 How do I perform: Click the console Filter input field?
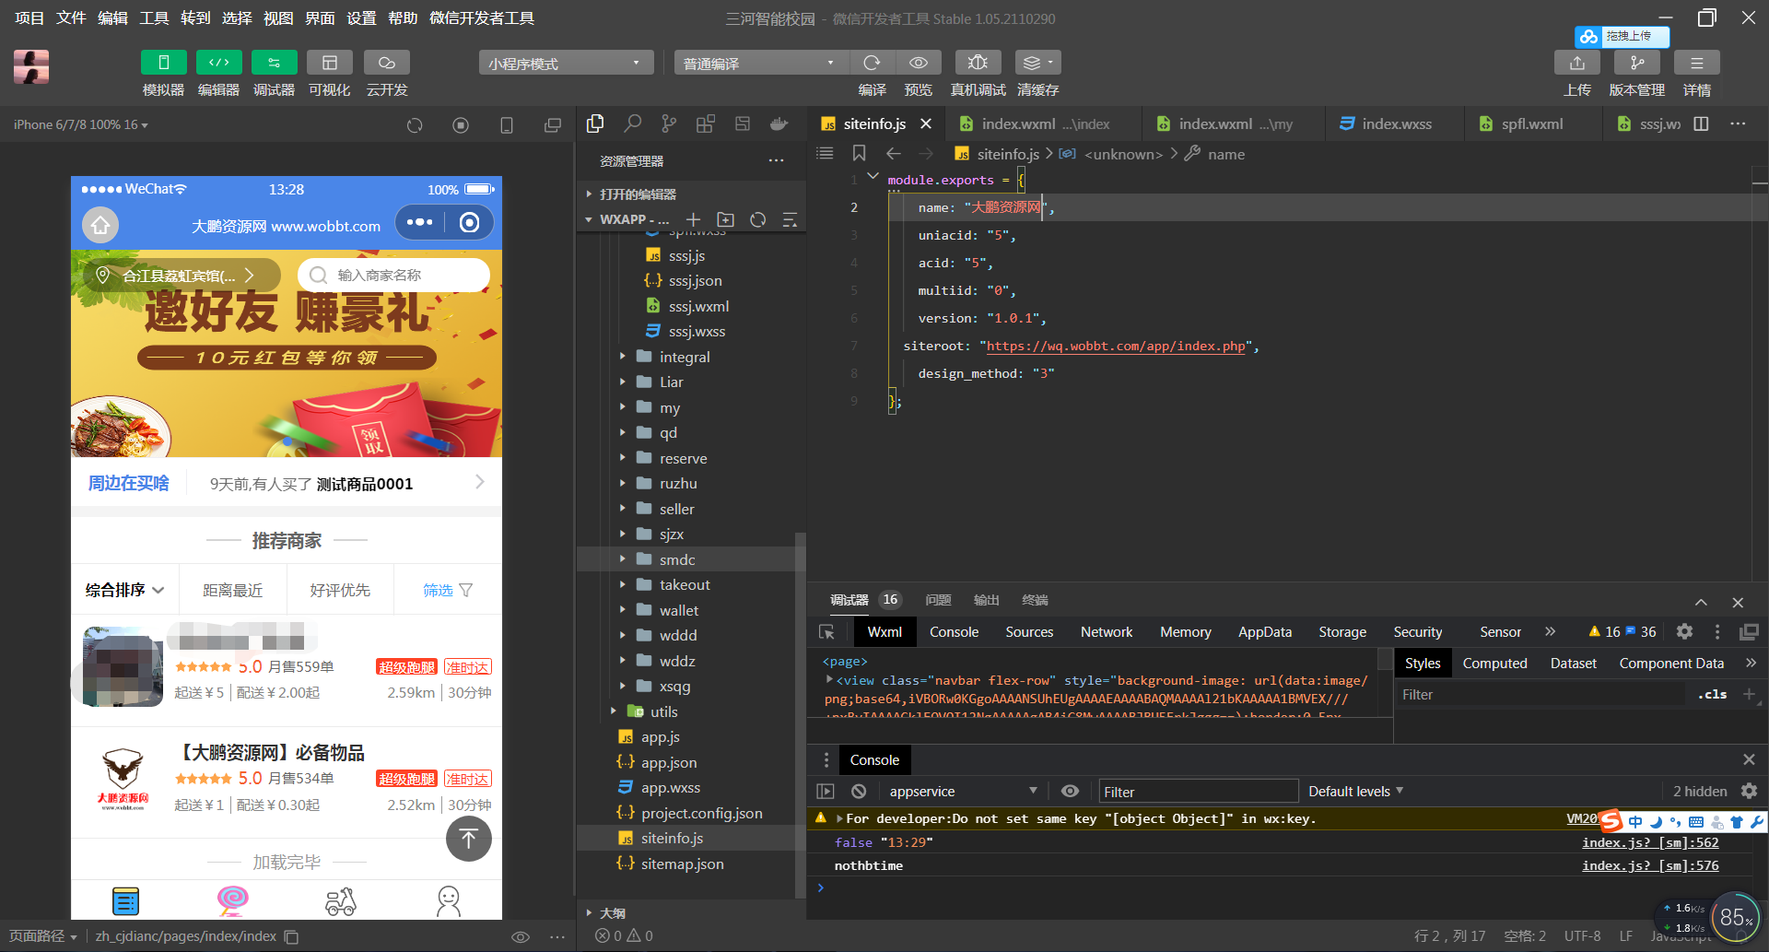[x=1198, y=792]
